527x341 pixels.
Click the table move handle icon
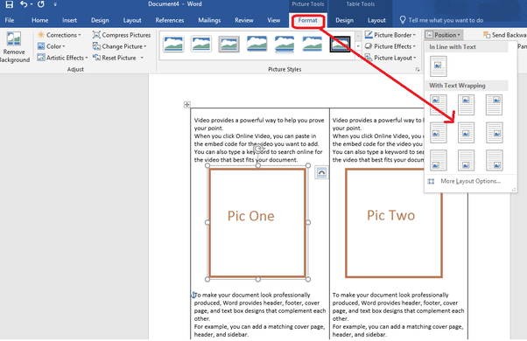click(186, 105)
